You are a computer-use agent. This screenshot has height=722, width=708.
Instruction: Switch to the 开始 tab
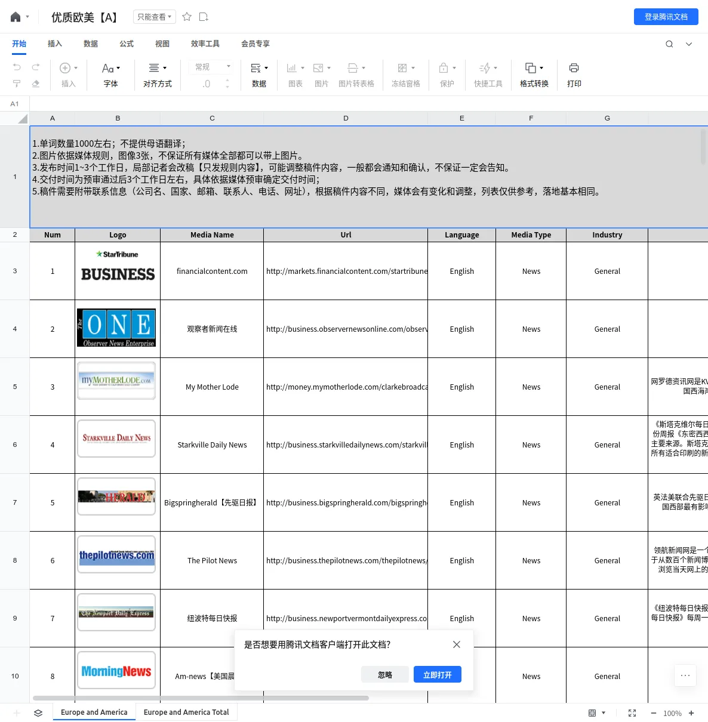(x=19, y=44)
